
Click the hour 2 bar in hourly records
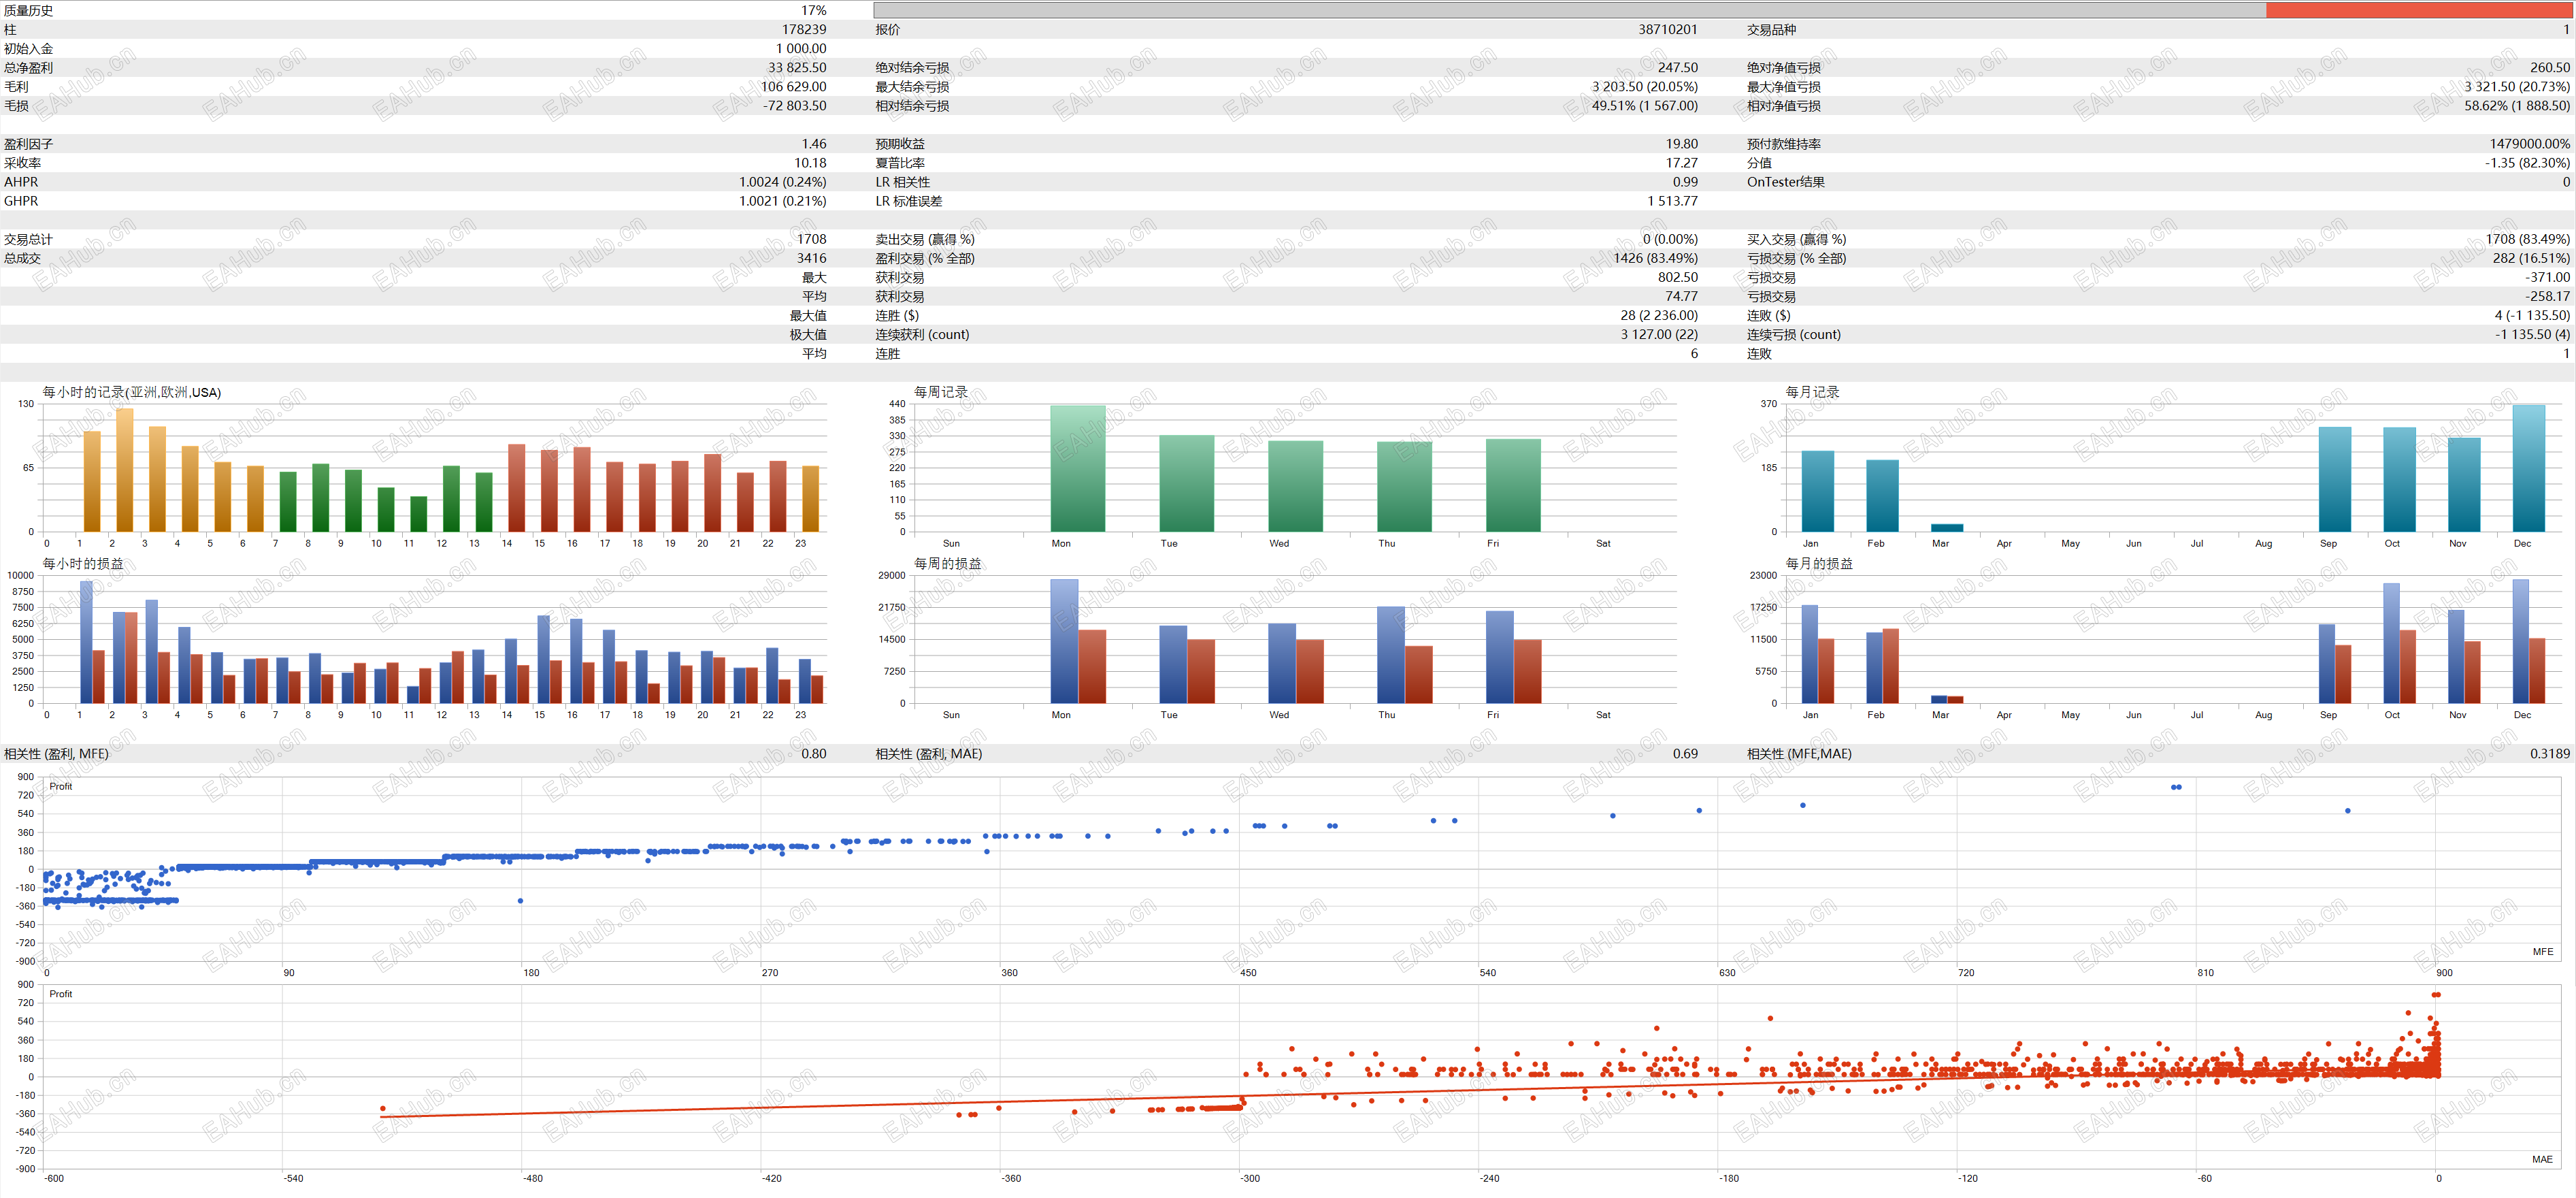coord(124,470)
